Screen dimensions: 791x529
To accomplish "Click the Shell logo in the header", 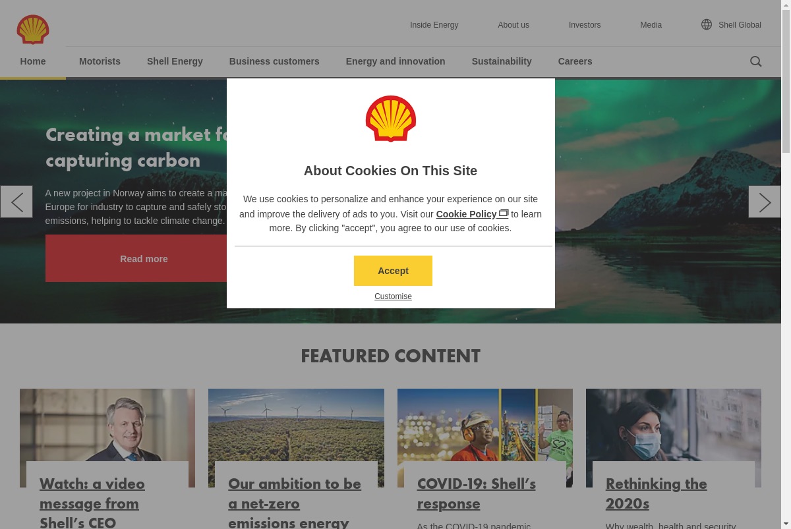I will [x=33, y=30].
